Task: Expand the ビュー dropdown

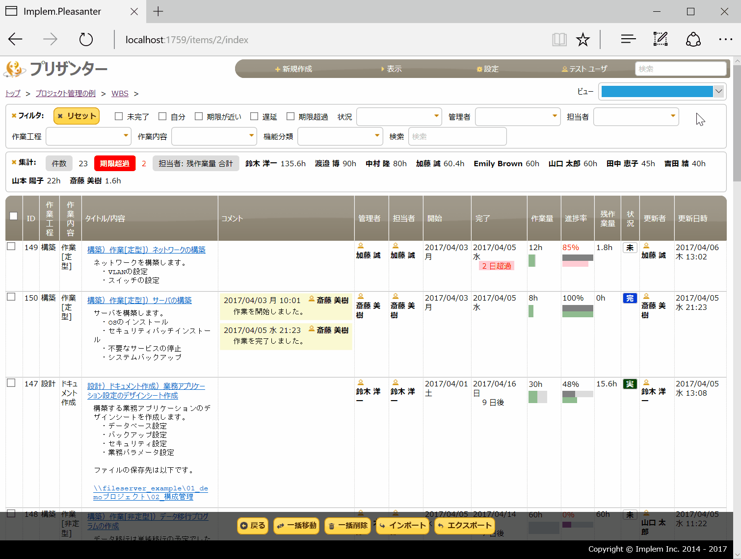Action: (x=662, y=91)
